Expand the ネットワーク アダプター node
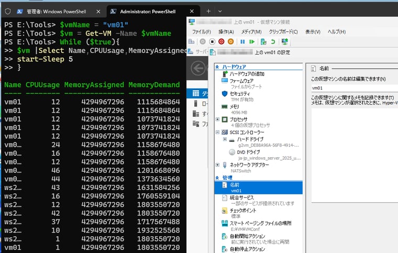This screenshot has width=398, height=253. click(x=217, y=164)
